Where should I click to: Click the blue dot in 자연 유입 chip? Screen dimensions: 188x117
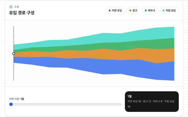tap(110, 10)
